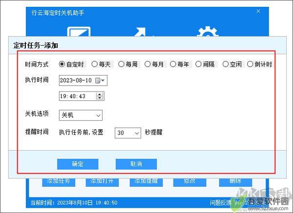Click the 当前时间 status text
Screen dimensions: 293x213
[74, 203]
